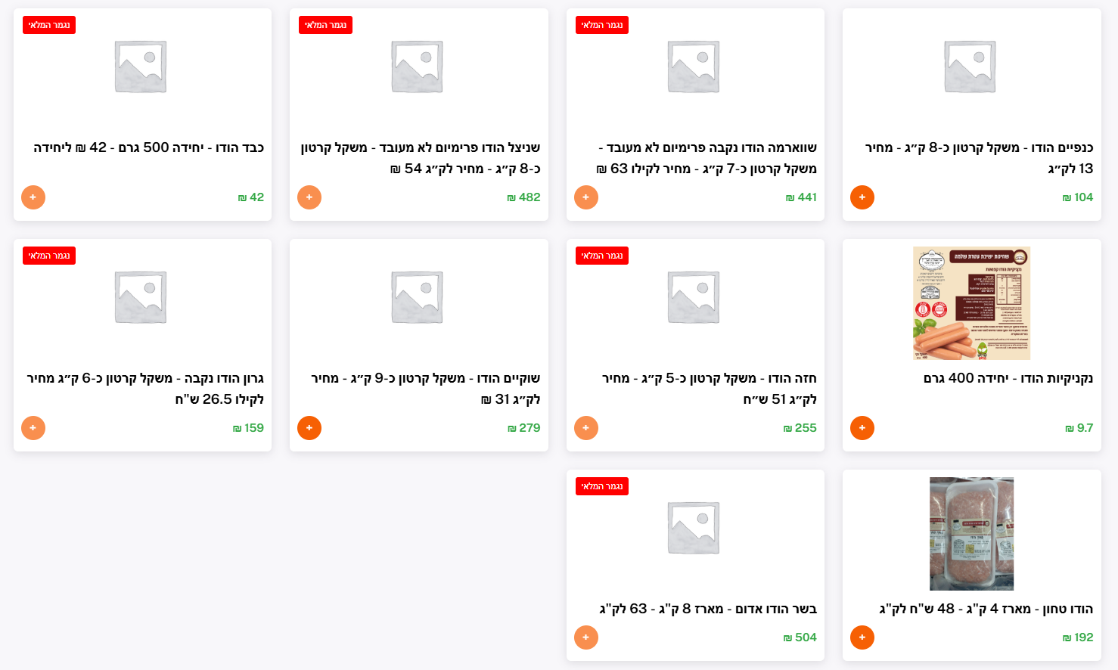Image resolution: width=1118 pixels, height=670 pixels.
Task: Click plus button for שניצל הודו product
Action: click(309, 197)
